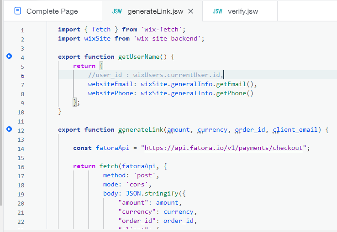Click the generateLink function name

point(141,129)
